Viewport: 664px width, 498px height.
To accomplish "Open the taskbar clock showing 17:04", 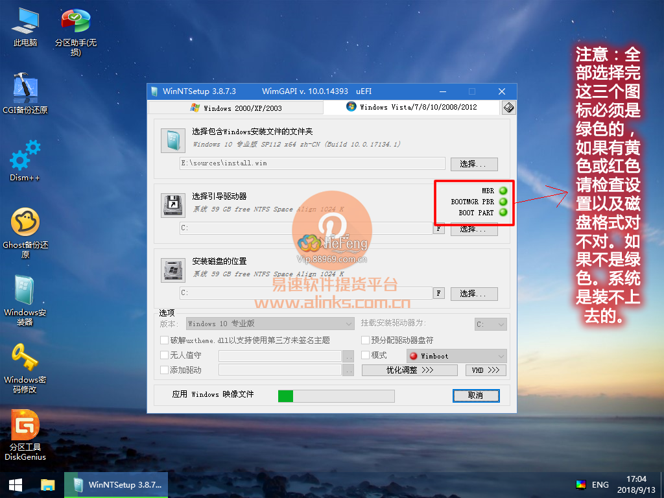I will (636, 484).
